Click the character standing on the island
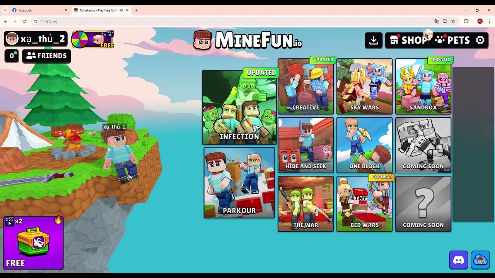 tap(120, 156)
